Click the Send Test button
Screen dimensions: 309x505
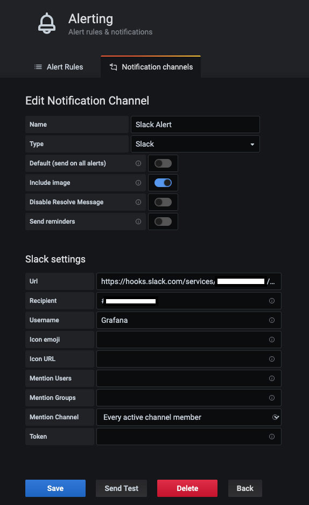tap(121, 488)
